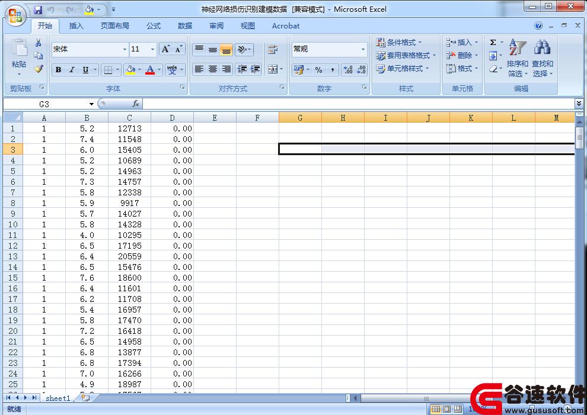Screen dimensions: 587x415
Task: Toggle italic formatting
Action: tap(72, 69)
